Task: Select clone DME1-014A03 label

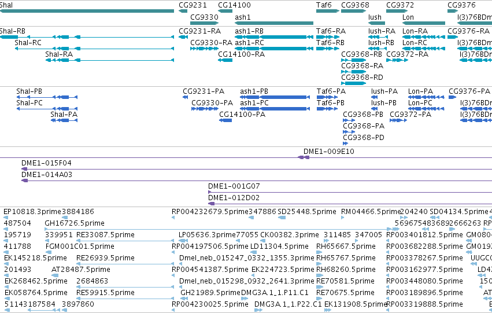Action: point(47,175)
